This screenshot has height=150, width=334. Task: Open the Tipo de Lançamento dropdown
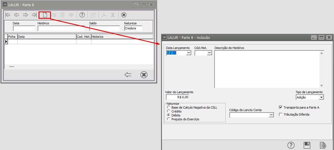coord(321,97)
